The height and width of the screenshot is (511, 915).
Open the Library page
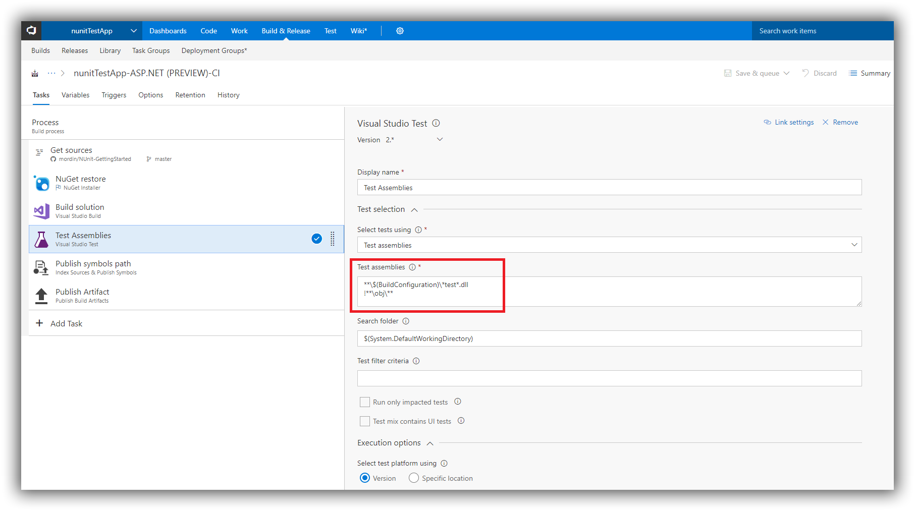pos(110,50)
